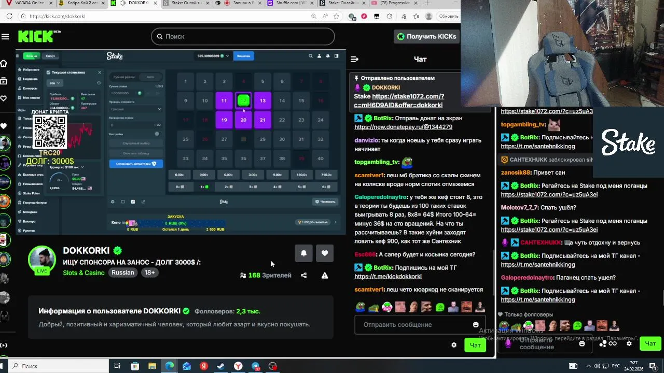Viewport: 664px width, 373px height.
Task: Click the green Чат button in right popout chat
Action: pyautogui.click(x=651, y=343)
